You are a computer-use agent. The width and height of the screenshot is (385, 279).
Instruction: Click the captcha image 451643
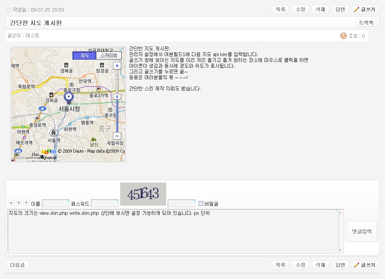pos(143,194)
